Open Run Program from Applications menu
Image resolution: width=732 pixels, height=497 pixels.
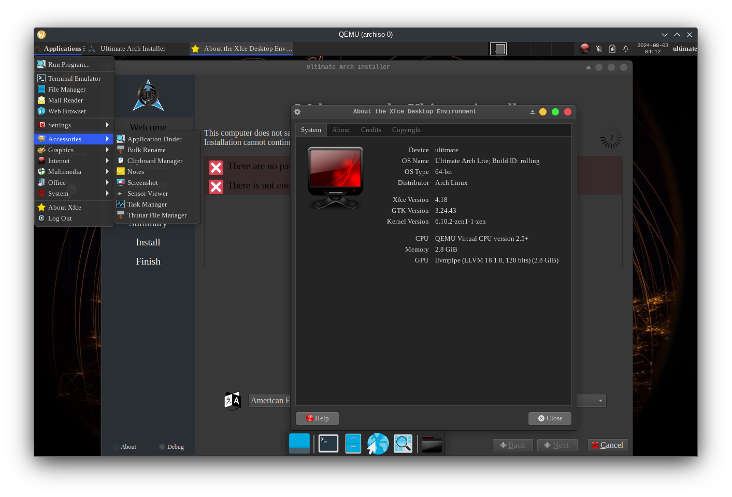pos(74,64)
